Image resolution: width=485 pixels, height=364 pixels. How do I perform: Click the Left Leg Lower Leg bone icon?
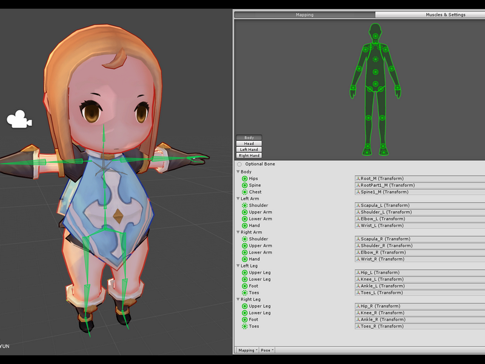coord(244,279)
